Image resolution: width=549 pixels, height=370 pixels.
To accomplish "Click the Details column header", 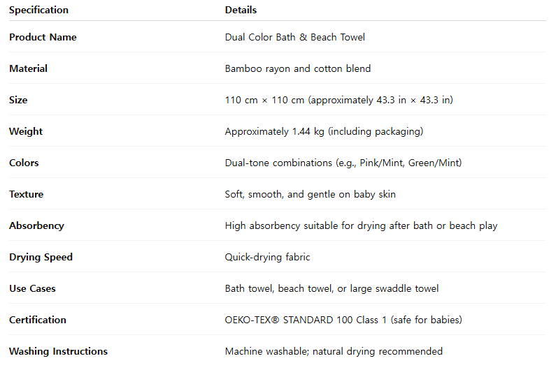I will click(241, 10).
